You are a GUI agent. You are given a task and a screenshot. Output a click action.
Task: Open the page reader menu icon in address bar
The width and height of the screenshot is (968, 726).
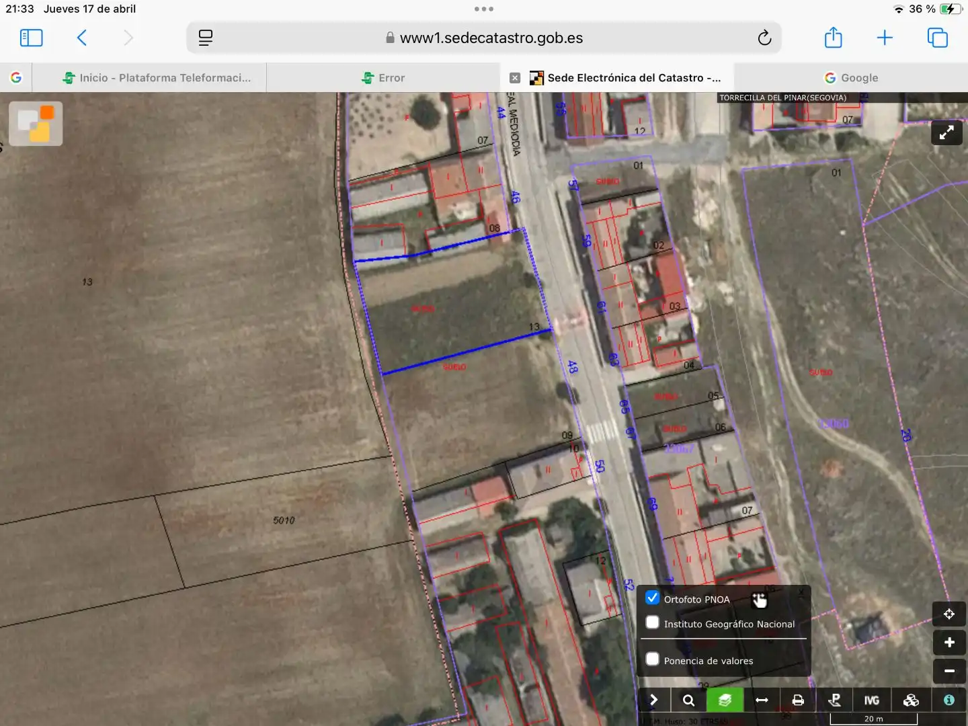tap(206, 38)
